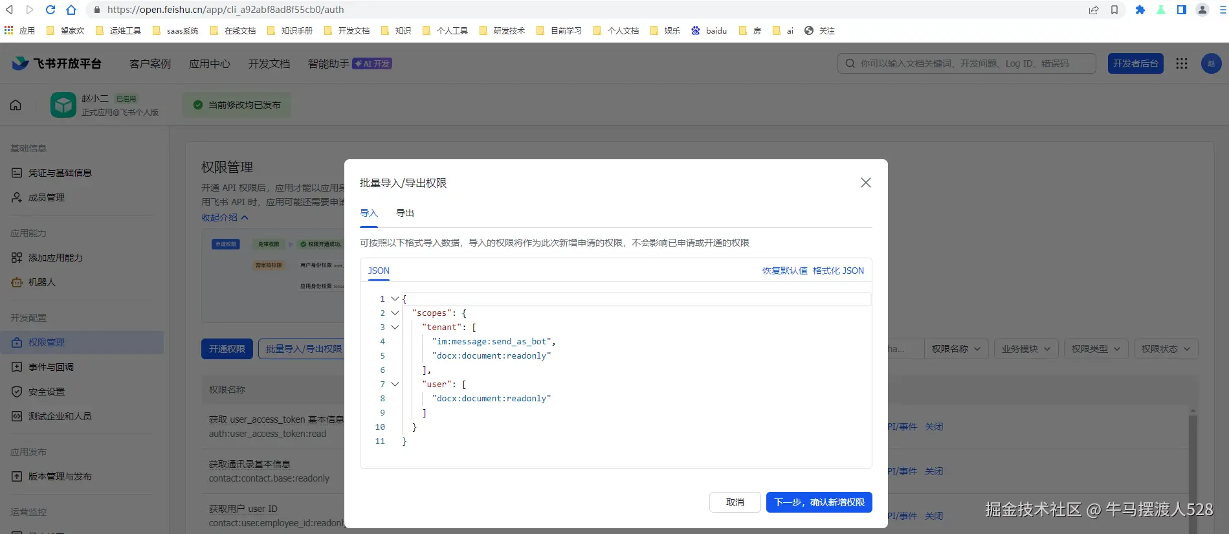Close the 批量导入/导出权限 dialog
The width and height of the screenshot is (1229, 534).
pos(866,183)
